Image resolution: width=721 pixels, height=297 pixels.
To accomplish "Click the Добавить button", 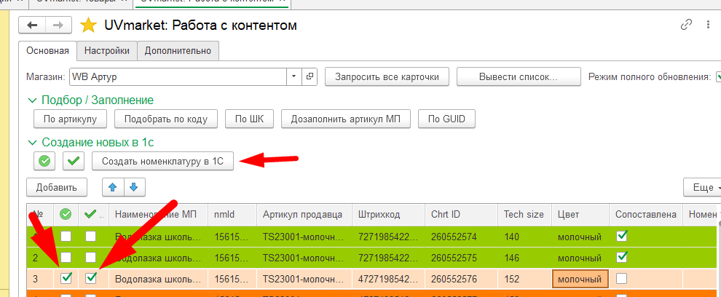I will coord(57,187).
